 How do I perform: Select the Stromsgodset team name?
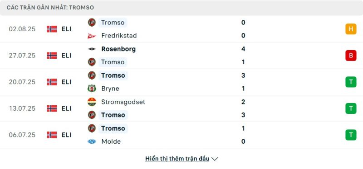(123, 102)
